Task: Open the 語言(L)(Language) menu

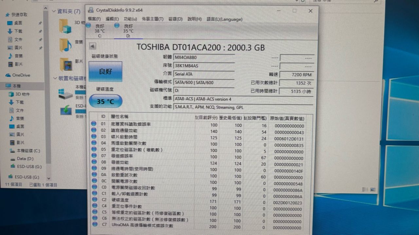Action: pos(225,19)
